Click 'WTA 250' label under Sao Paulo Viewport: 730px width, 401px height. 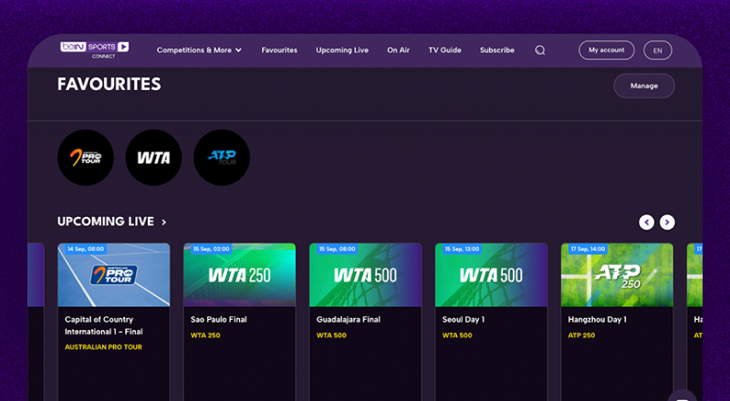click(205, 335)
